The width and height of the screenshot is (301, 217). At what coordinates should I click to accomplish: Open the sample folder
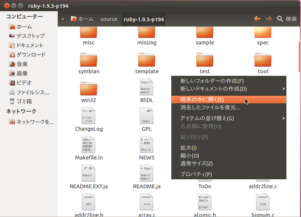pos(205,32)
